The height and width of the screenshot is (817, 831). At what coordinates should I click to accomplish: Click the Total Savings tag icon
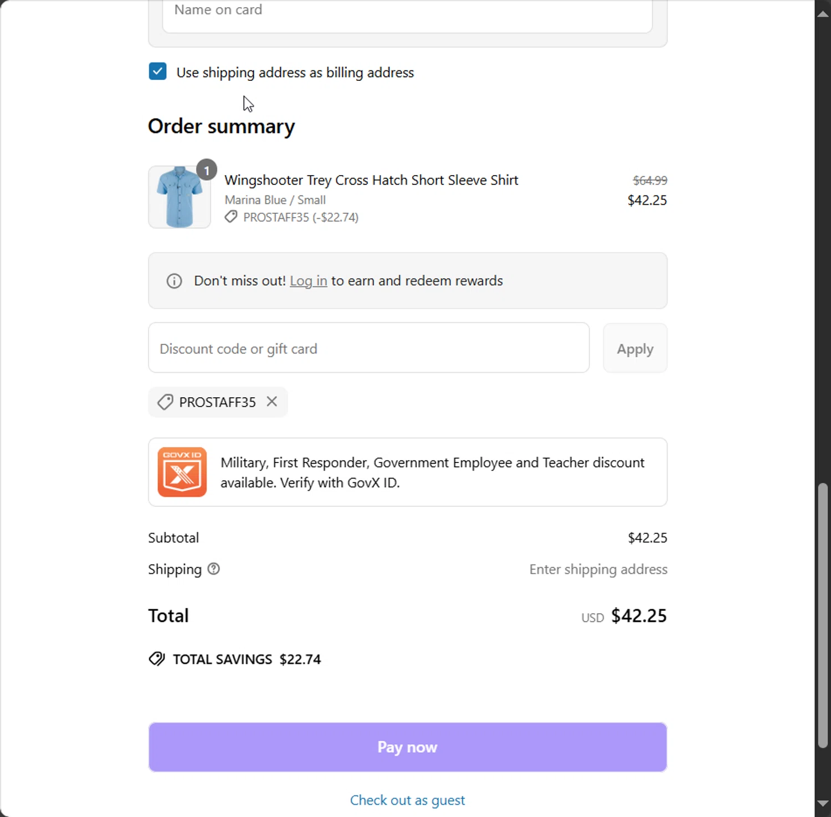157,659
